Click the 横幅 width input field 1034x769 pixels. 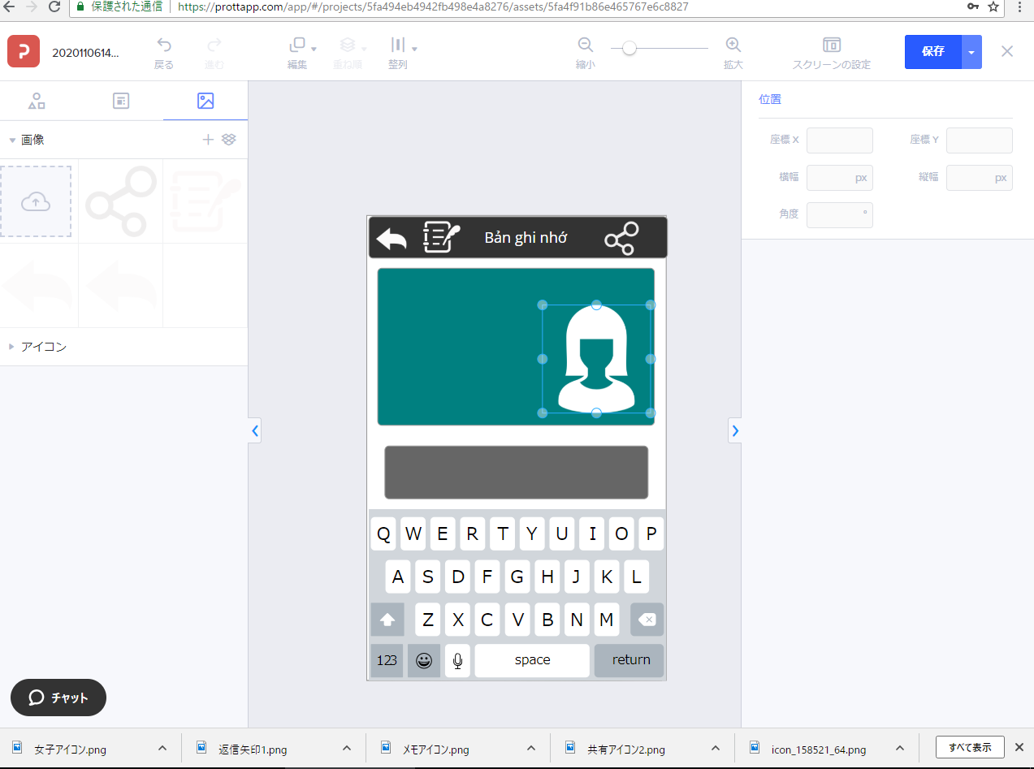(x=840, y=178)
